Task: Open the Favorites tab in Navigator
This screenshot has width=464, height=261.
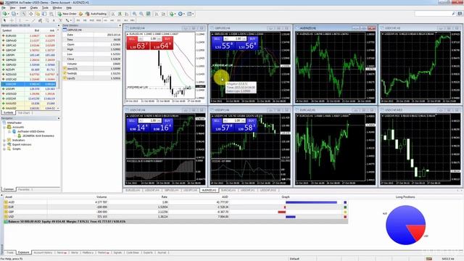Action: coord(24,189)
